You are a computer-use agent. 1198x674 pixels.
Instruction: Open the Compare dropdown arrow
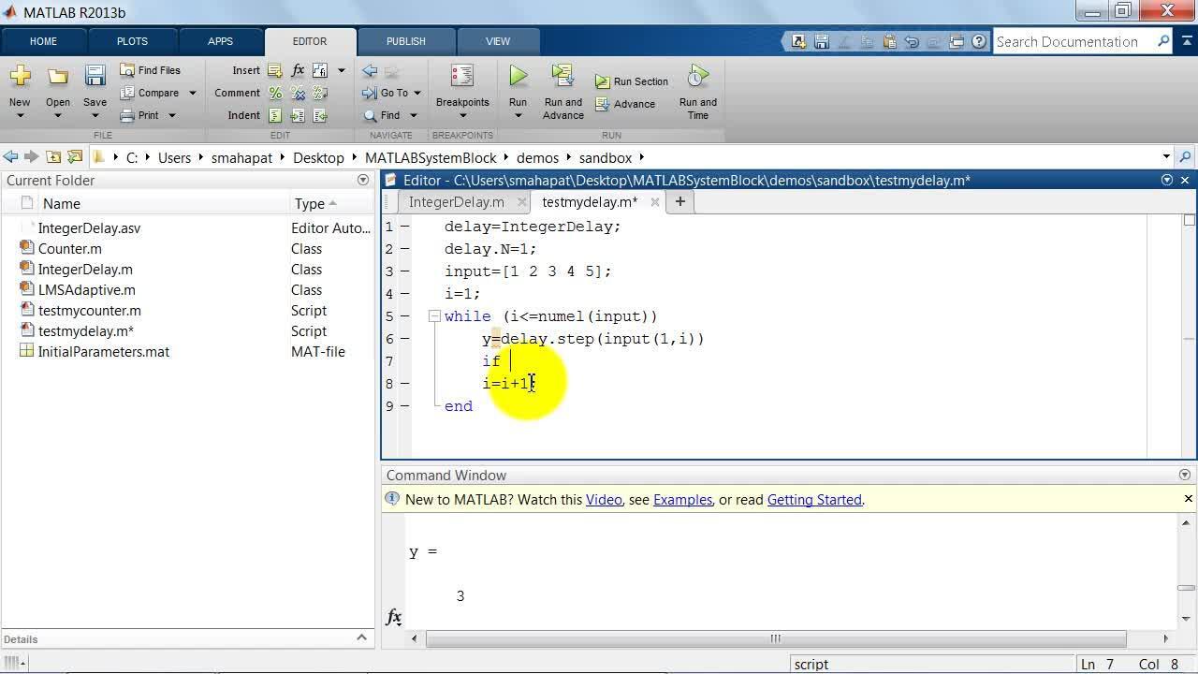[193, 93]
